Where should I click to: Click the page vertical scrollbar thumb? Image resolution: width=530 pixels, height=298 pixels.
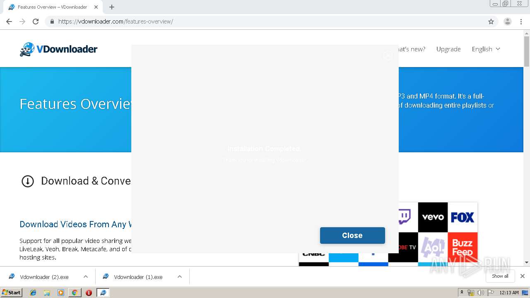tap(527, 51)
